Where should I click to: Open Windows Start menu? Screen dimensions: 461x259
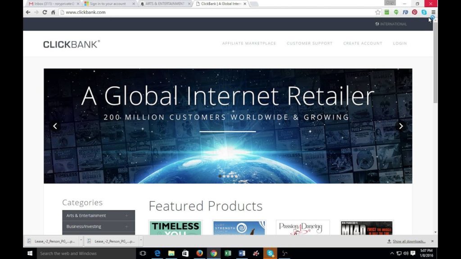coord(30,253)
